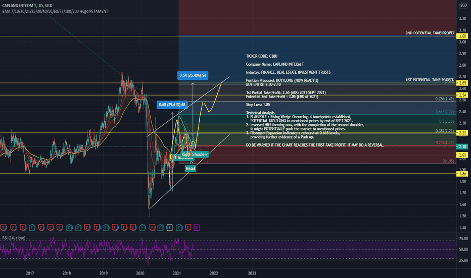Image resolution: width=471 pixels, height=278 pixels.
Task: Select the BUY ENTRY: 2.00-2.10 text line
Action: coord(263,85)
